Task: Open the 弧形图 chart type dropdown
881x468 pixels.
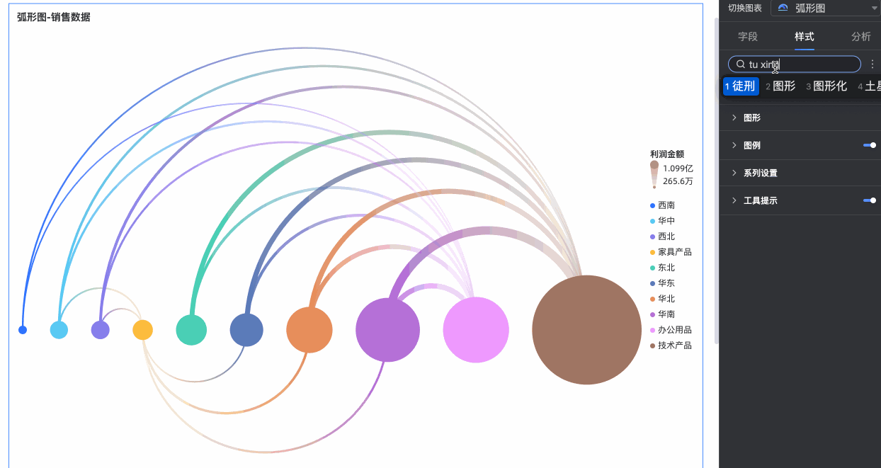Action: (x=825, y=8)
